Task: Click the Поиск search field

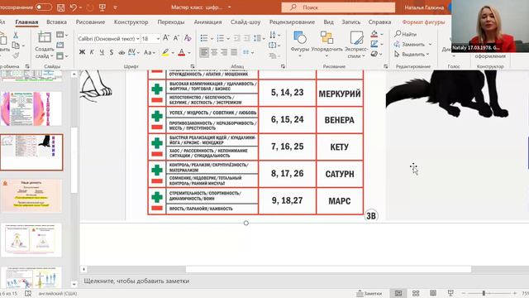Action: [338, 7]
